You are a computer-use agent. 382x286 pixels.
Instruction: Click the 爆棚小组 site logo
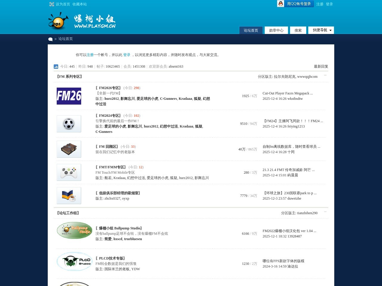pos(82,21)
